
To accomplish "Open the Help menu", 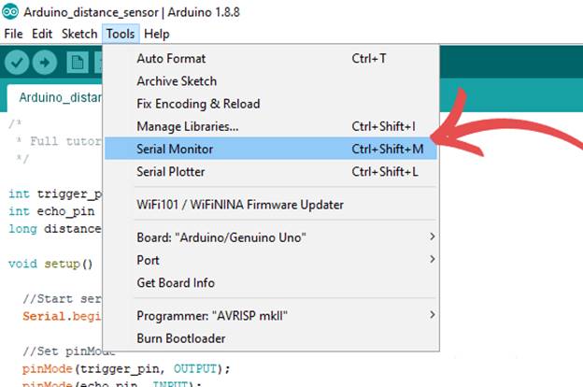I will (x=157, y=34).
